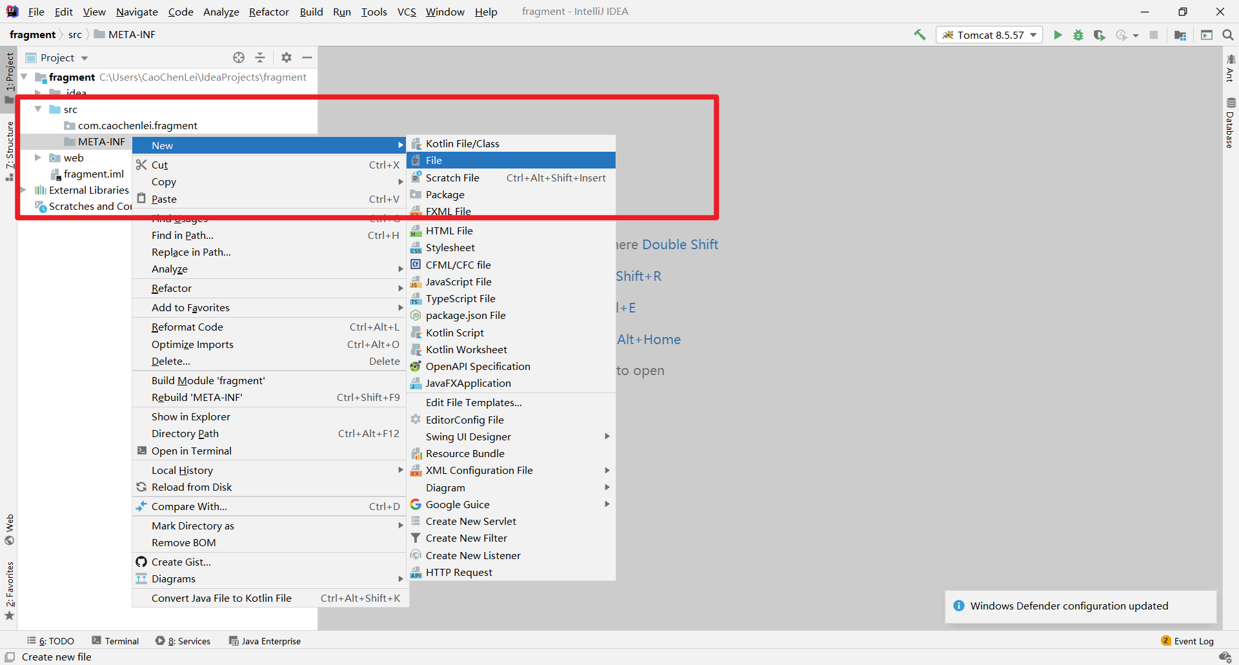Open the Mark Directory as submenu
This screenshot has width=1239, height=665.
tap(270, 526)
